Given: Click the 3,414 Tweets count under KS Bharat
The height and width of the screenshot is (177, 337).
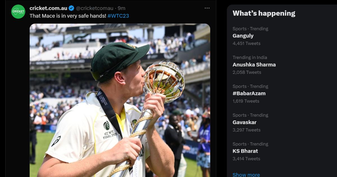Looking at the screenshot, I should click(246, 158).
